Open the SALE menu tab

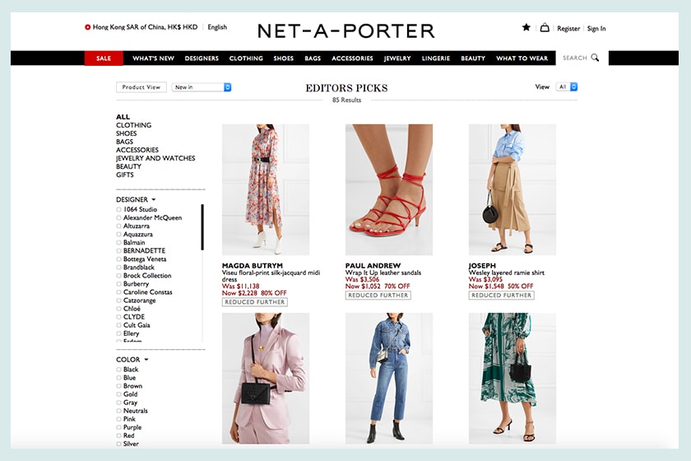click(104, 58)
